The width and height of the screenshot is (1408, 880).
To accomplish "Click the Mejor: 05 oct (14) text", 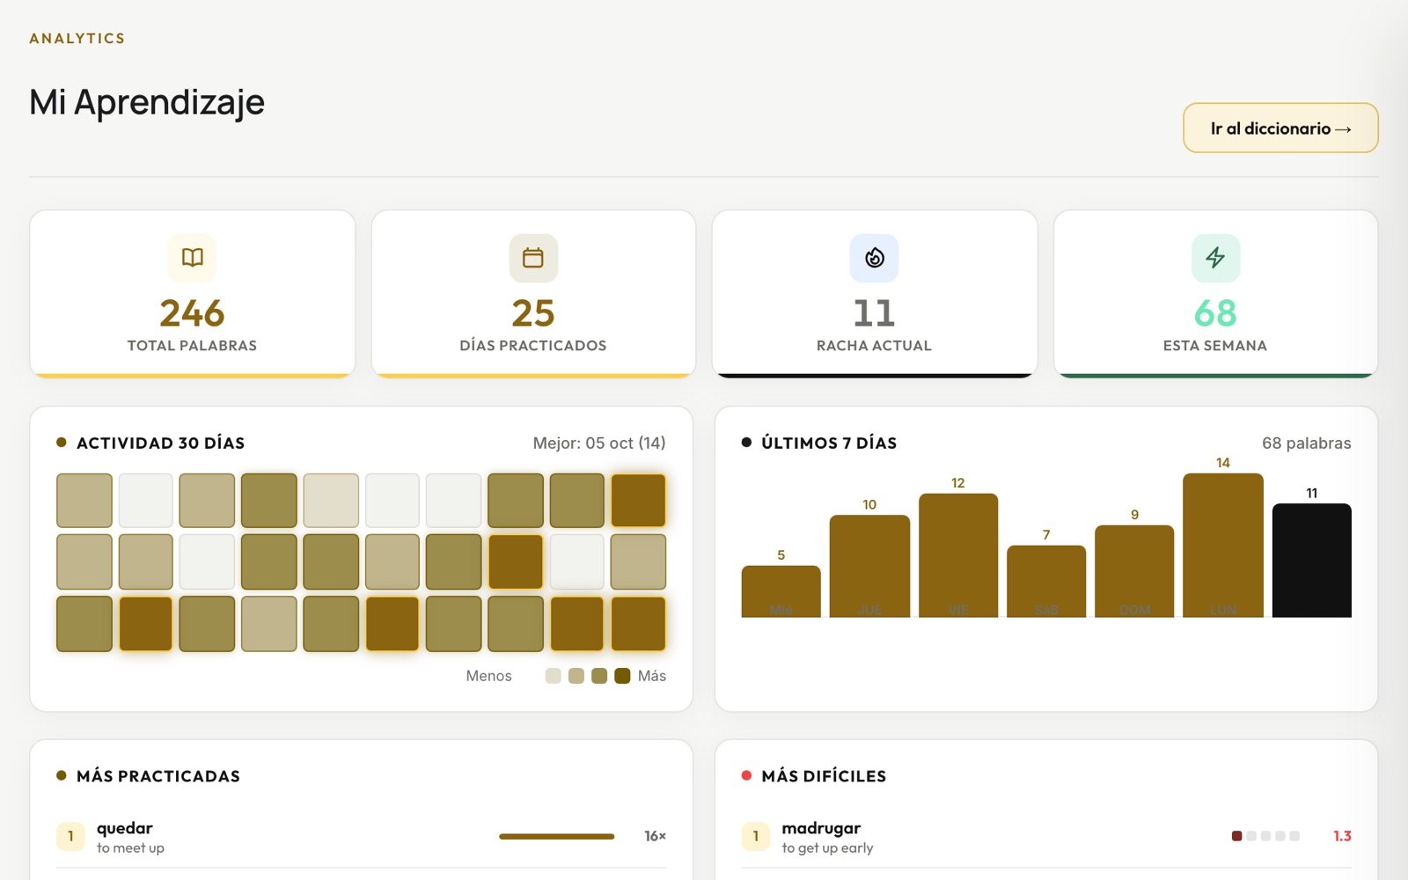I will [599, 443].
